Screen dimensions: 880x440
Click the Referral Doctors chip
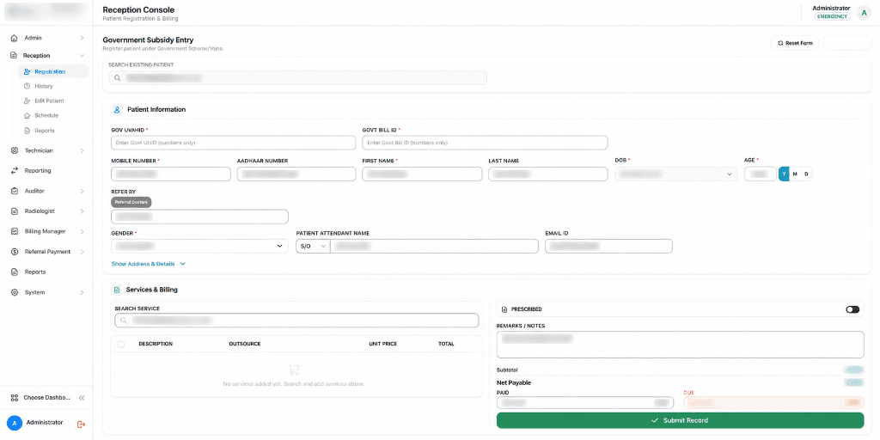(131, 201)
